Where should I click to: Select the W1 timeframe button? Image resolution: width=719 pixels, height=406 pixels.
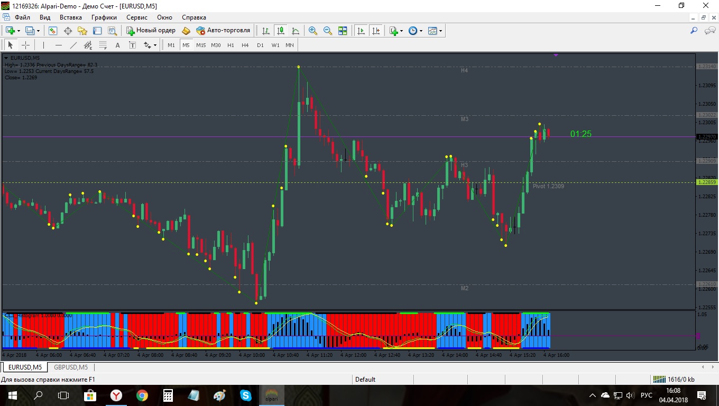[275, 45]
